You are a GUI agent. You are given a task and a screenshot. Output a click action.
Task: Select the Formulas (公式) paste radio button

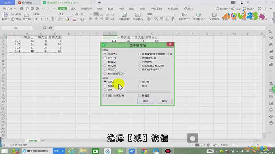click(x=105, y=58)
